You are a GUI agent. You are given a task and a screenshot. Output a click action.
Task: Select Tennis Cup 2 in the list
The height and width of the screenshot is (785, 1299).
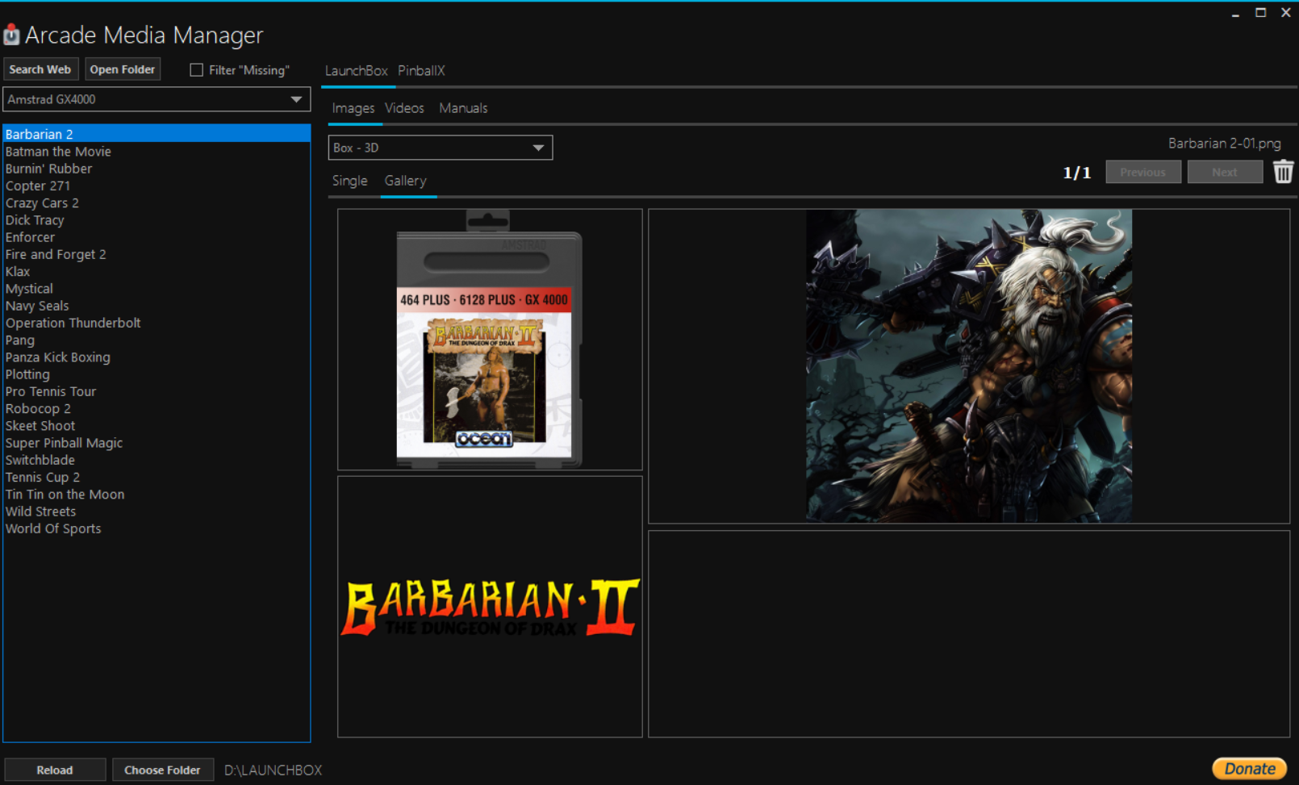click(157, 478)
